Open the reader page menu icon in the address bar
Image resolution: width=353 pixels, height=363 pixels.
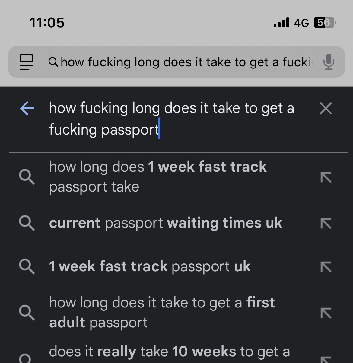pos(26,62)
